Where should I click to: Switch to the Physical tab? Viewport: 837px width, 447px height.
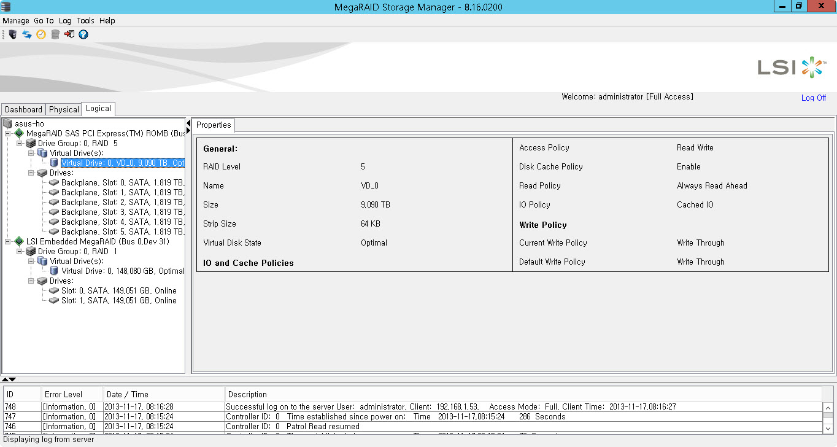[x=64, y=109]
